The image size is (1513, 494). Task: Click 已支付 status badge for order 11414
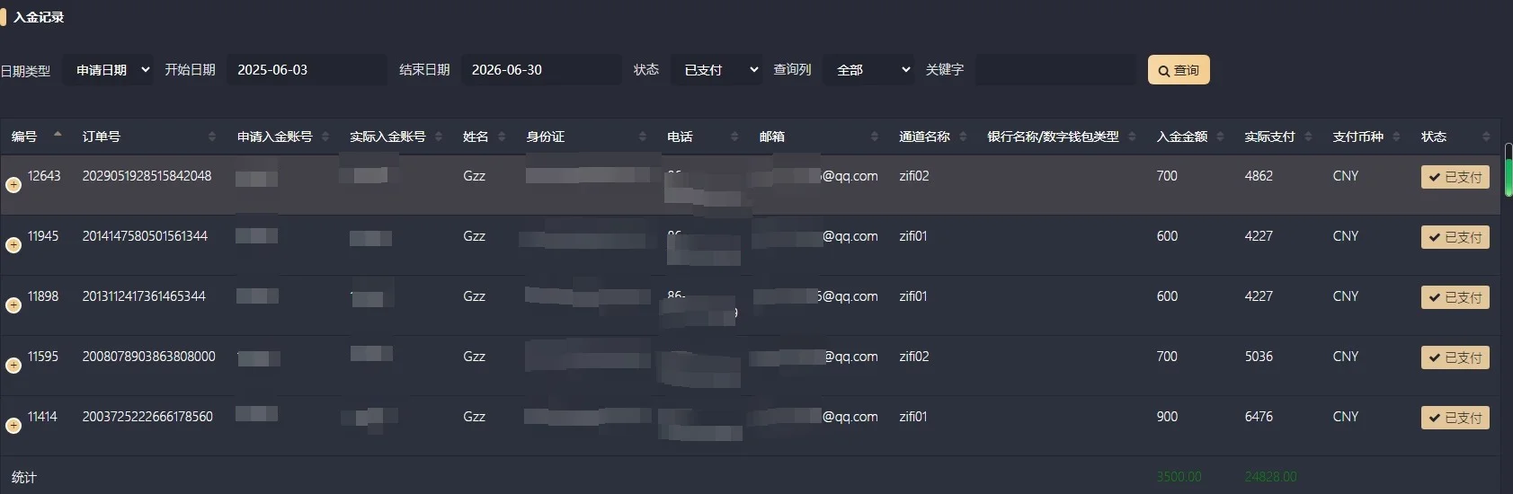1455,418
